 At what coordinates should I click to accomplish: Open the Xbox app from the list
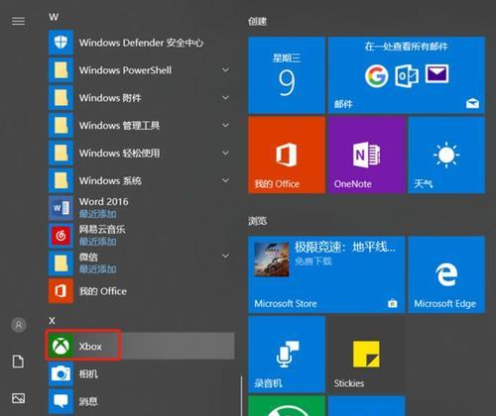point(141,346)
